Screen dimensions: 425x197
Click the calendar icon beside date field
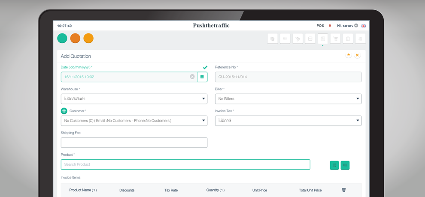[202, 77]
